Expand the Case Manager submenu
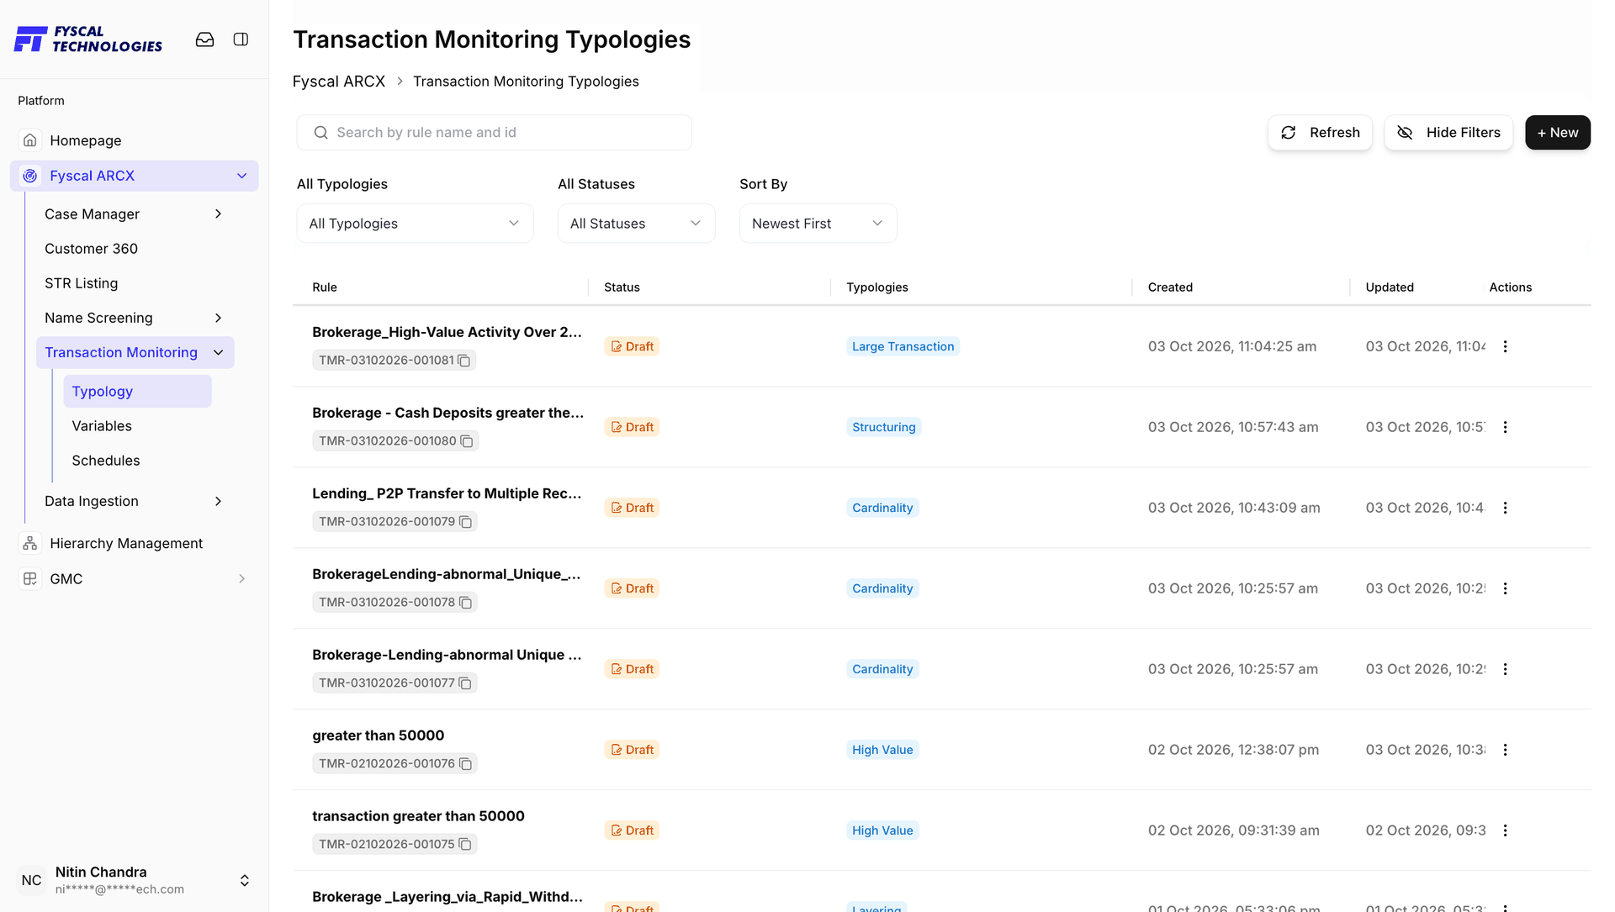The width and height of the screenshot is (1615, 912). pyautogui.click(x=218, y=214)
